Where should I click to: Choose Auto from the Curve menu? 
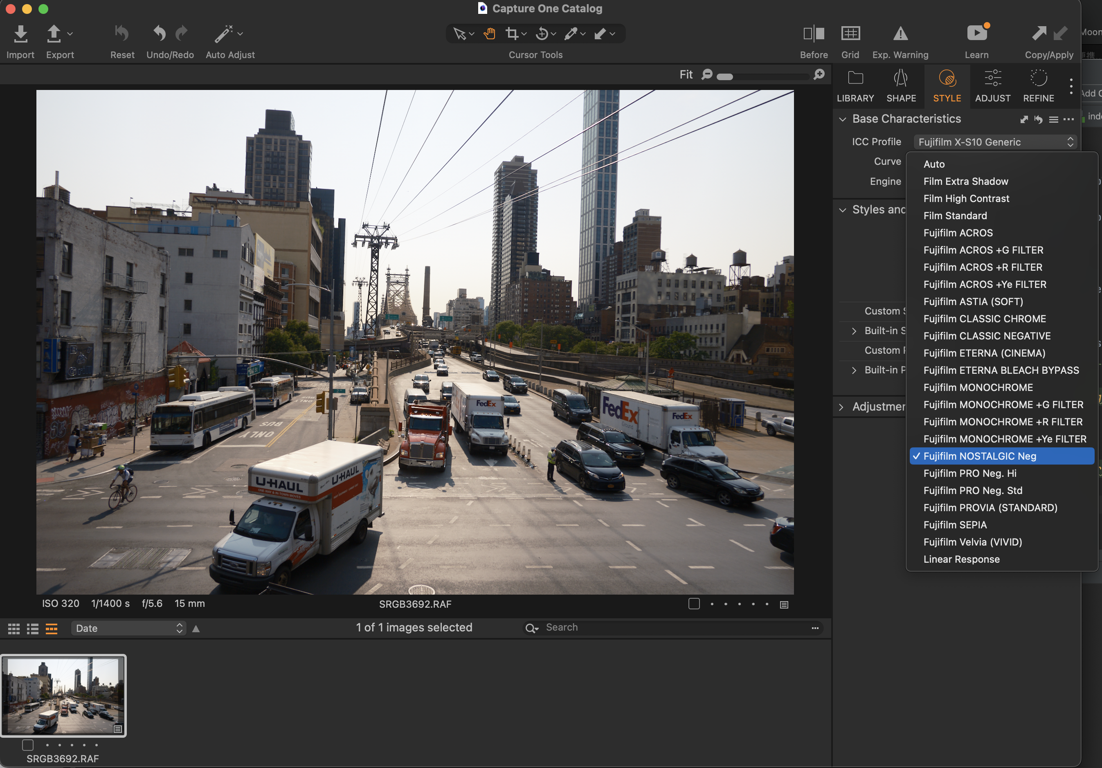pos(1002,164)
